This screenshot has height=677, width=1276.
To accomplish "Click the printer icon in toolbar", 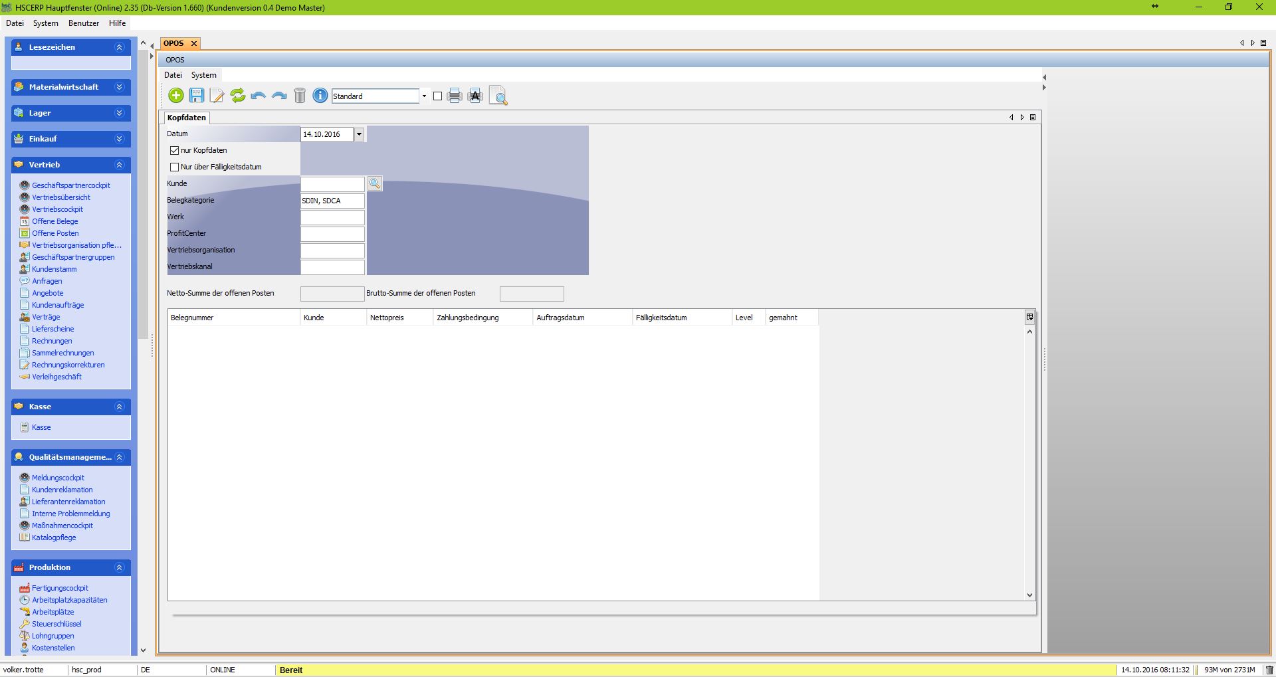I will click(x=455, y=96).
